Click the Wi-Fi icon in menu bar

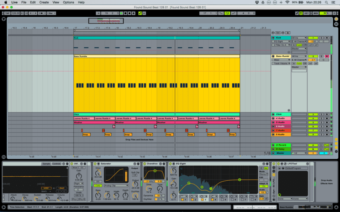click(287, 2)
